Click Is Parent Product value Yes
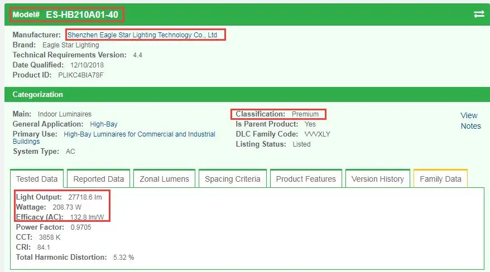This screenshot has width=490, height=272. 310,124
